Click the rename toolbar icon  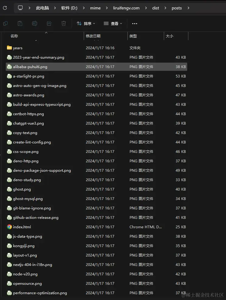pos(35,23)
